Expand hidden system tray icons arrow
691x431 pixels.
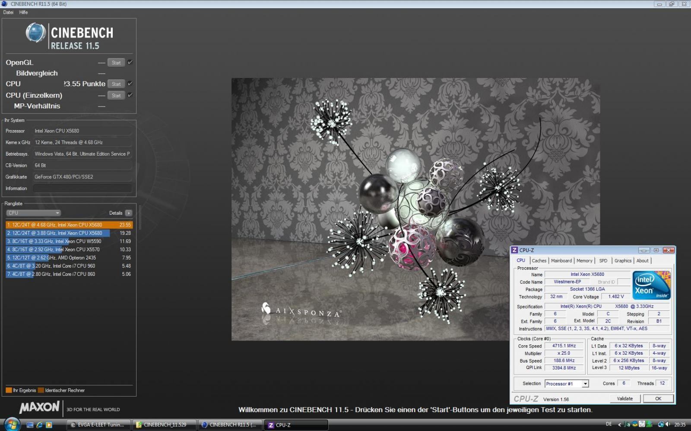[619, 425]
